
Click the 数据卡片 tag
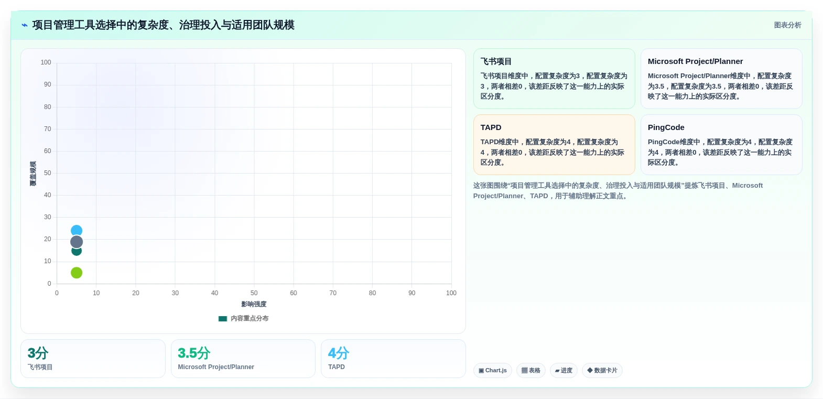pyautogui.click(x=602, y=371)
